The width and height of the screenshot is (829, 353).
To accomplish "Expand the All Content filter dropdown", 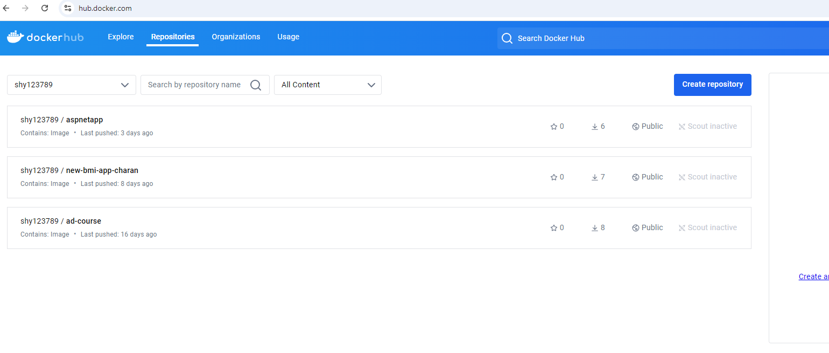I will coord(328,85).
